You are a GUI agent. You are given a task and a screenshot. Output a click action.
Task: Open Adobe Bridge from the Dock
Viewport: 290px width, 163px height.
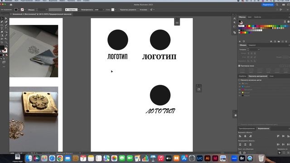242,158
